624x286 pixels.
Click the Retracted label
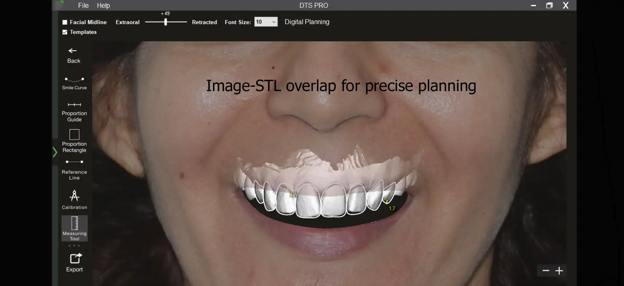pyautogui.click(x=204, y=22)
